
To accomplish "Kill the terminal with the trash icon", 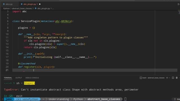I will click(177, 78).
